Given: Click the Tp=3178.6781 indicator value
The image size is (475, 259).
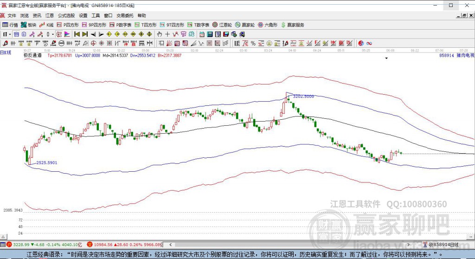Looking at the screenshot, I should (60, 56).
